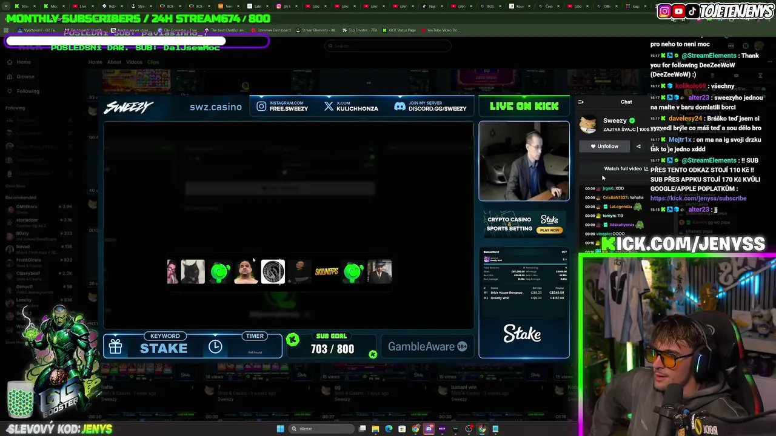Click the clock timer icon in the overlay
The width and height of the screenshot is (776, 436).
[x=215, y=346]
